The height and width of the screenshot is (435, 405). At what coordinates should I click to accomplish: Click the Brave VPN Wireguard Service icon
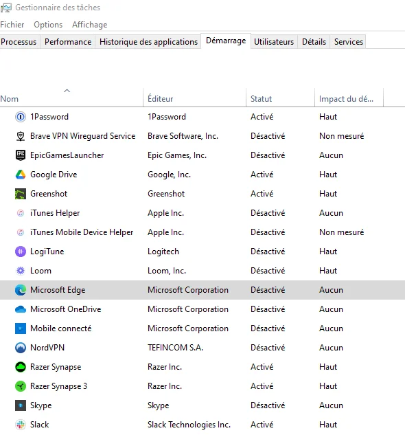[20, 136]
